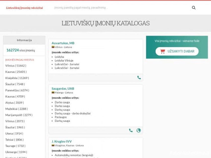Click Lithuanian flag beside Vilnius - Lietuva
Screen dimensions: 211x158
pyautogui.click(x=53, y=47)
